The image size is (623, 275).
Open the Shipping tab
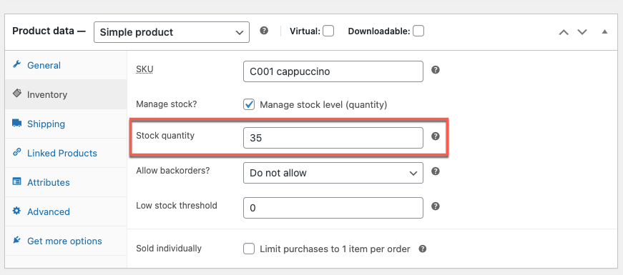click(46, 124)
